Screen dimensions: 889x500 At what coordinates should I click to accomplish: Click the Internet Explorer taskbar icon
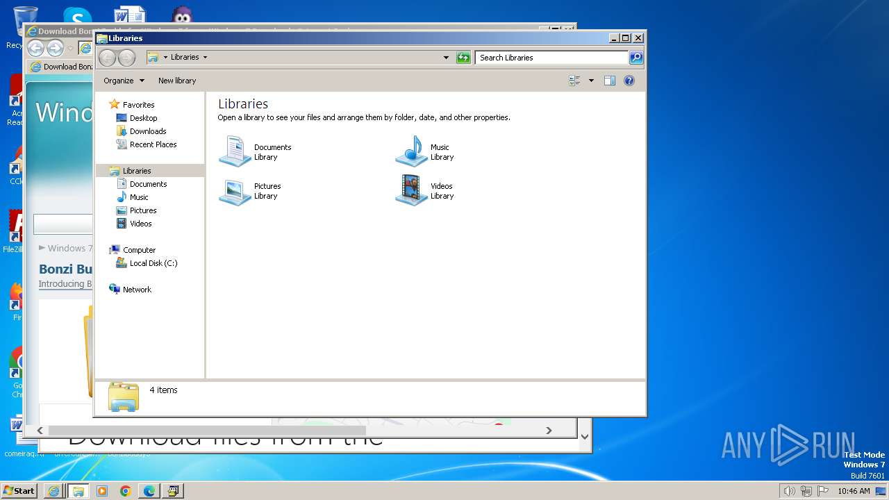click(x=53, y=491)
